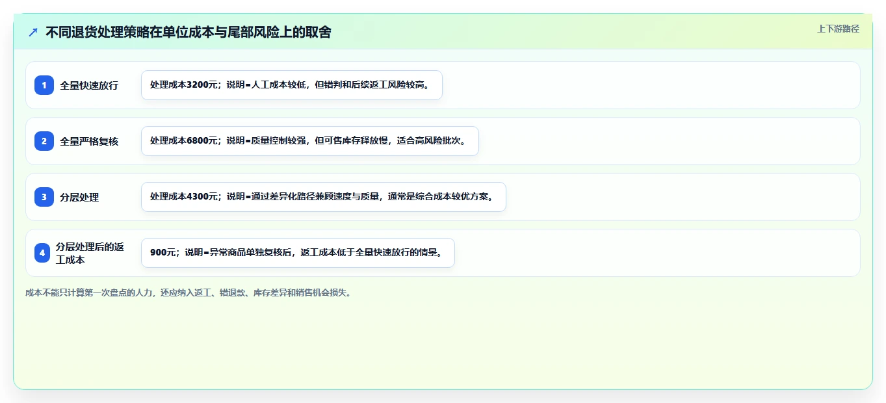This screenshot has height=403, width=886.
Task: Click the footnote starting 成本不能只计算第一次盘点的人力
Action: click(x=190, y=293)
